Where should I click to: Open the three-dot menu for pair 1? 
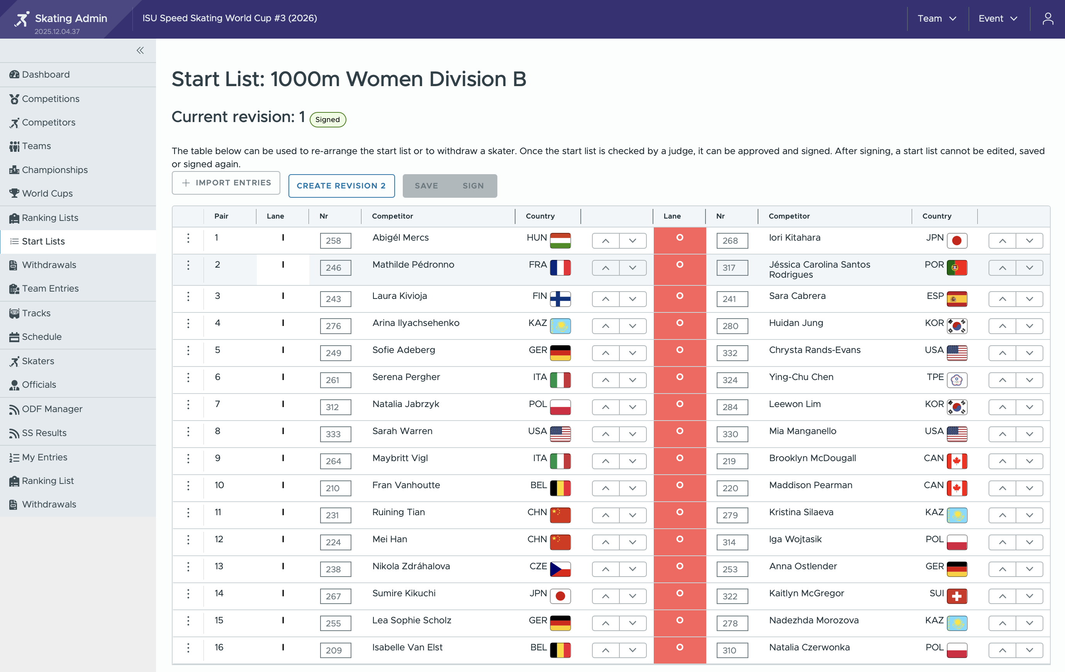click(x=188, y=238)
